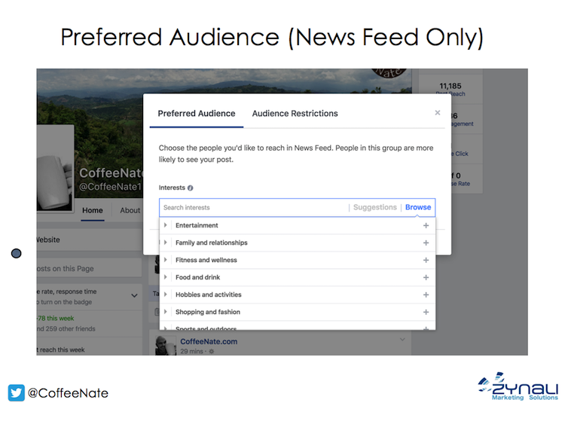Expand the Hobbies and activities category
Viewport: 565px width, 424px height.
click(x=166, y=294)
